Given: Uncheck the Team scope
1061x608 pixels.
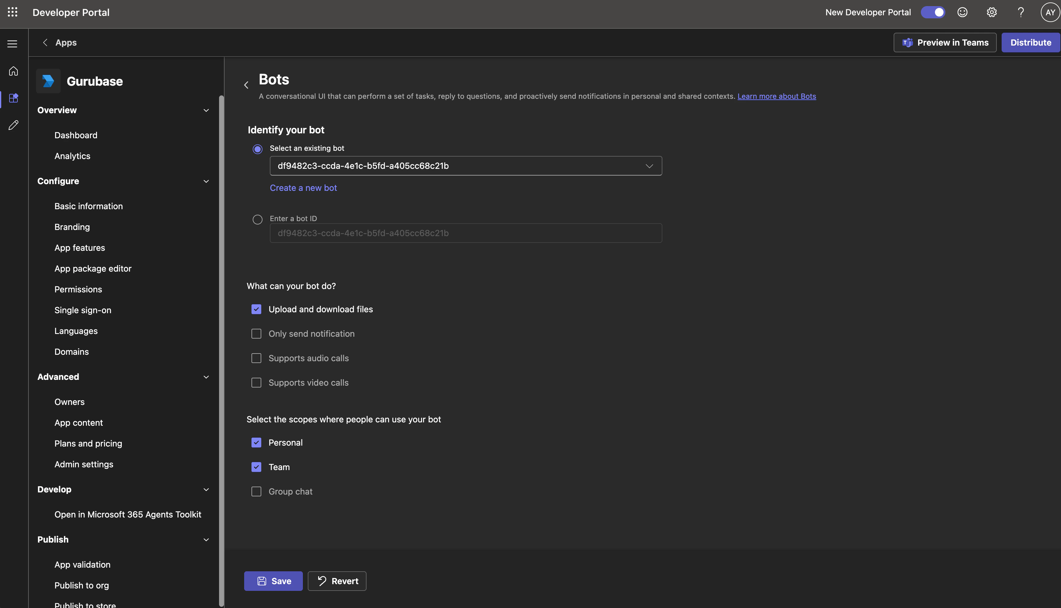Looking at the screenshot, I should pyautogui.click(x=256, y=467).
